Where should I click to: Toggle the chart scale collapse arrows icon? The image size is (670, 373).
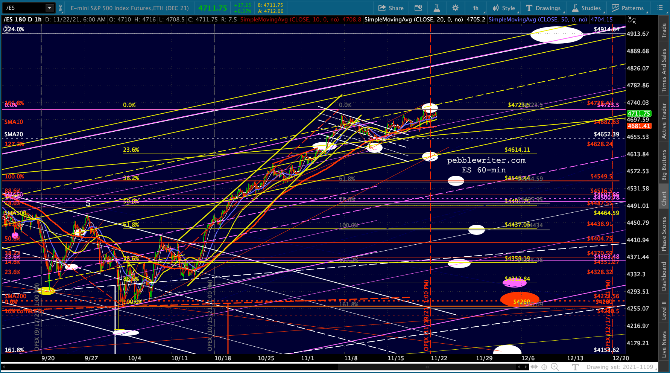[x=632, y=20]
